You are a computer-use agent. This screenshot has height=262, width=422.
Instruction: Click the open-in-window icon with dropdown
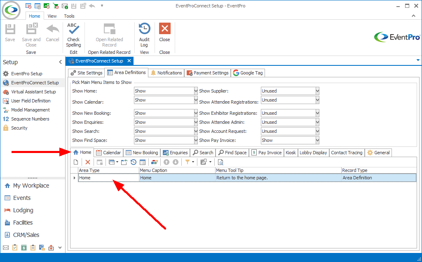pos(113,162)
